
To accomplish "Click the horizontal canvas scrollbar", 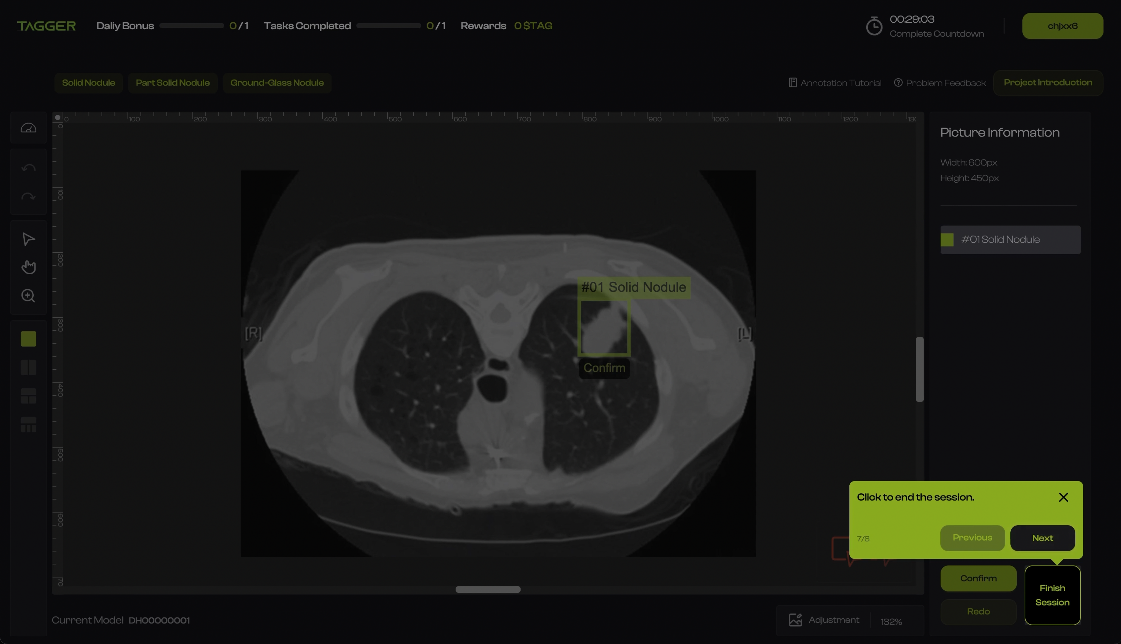I will point(488,589).
